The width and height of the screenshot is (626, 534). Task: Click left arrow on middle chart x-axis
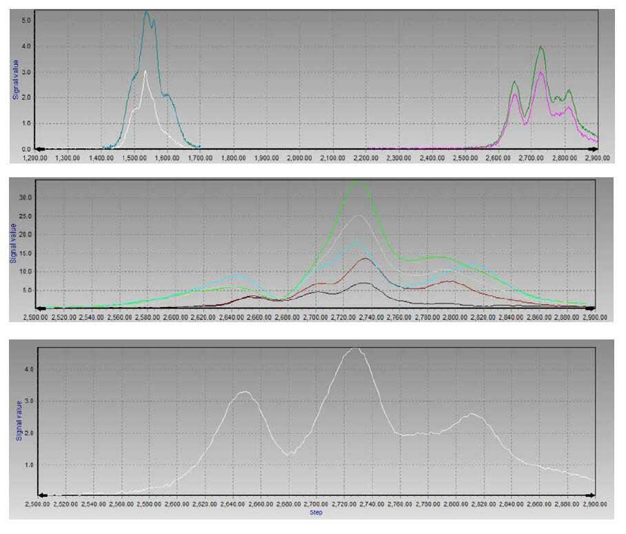(x=39, y=308)
